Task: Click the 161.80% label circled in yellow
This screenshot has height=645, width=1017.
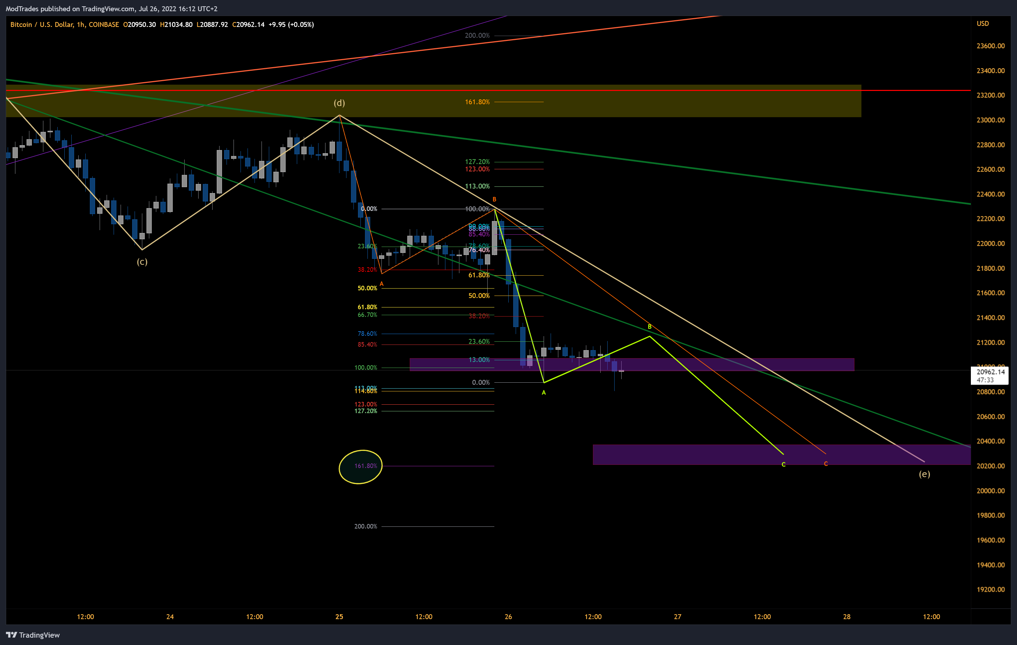Action: pyautogui.click(x=366, y=466)
